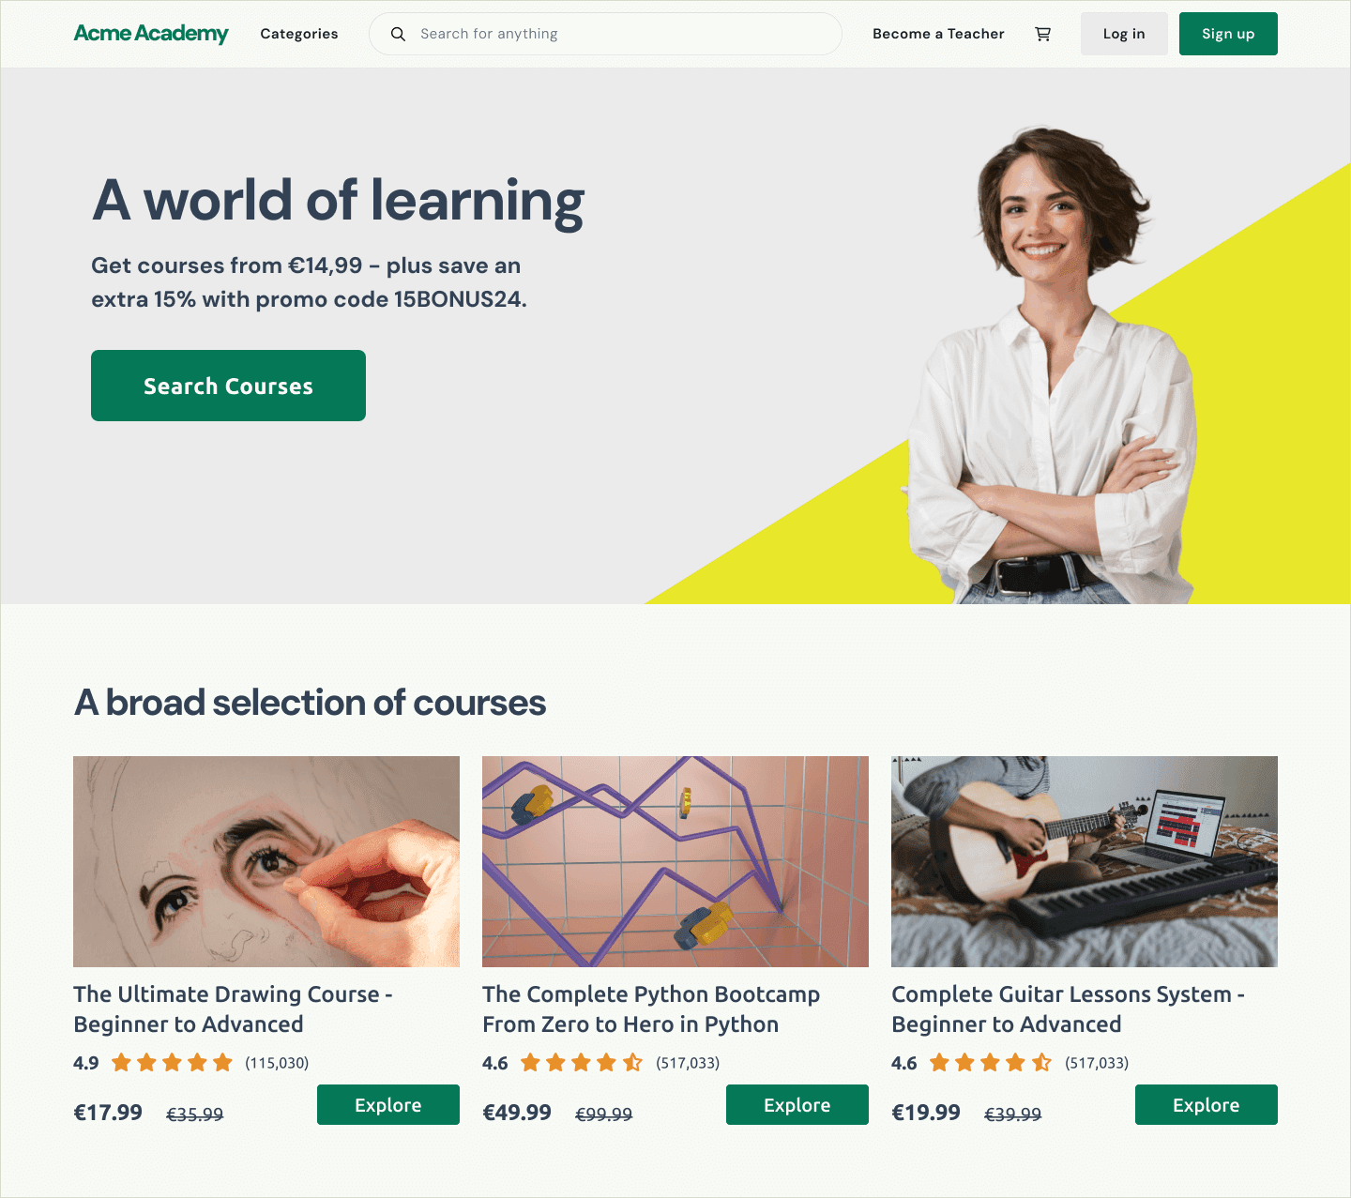
Task: Click the Acme Academy logo
Action: [x=151, y=34]
